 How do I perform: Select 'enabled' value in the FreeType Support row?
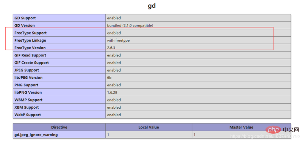114,33
